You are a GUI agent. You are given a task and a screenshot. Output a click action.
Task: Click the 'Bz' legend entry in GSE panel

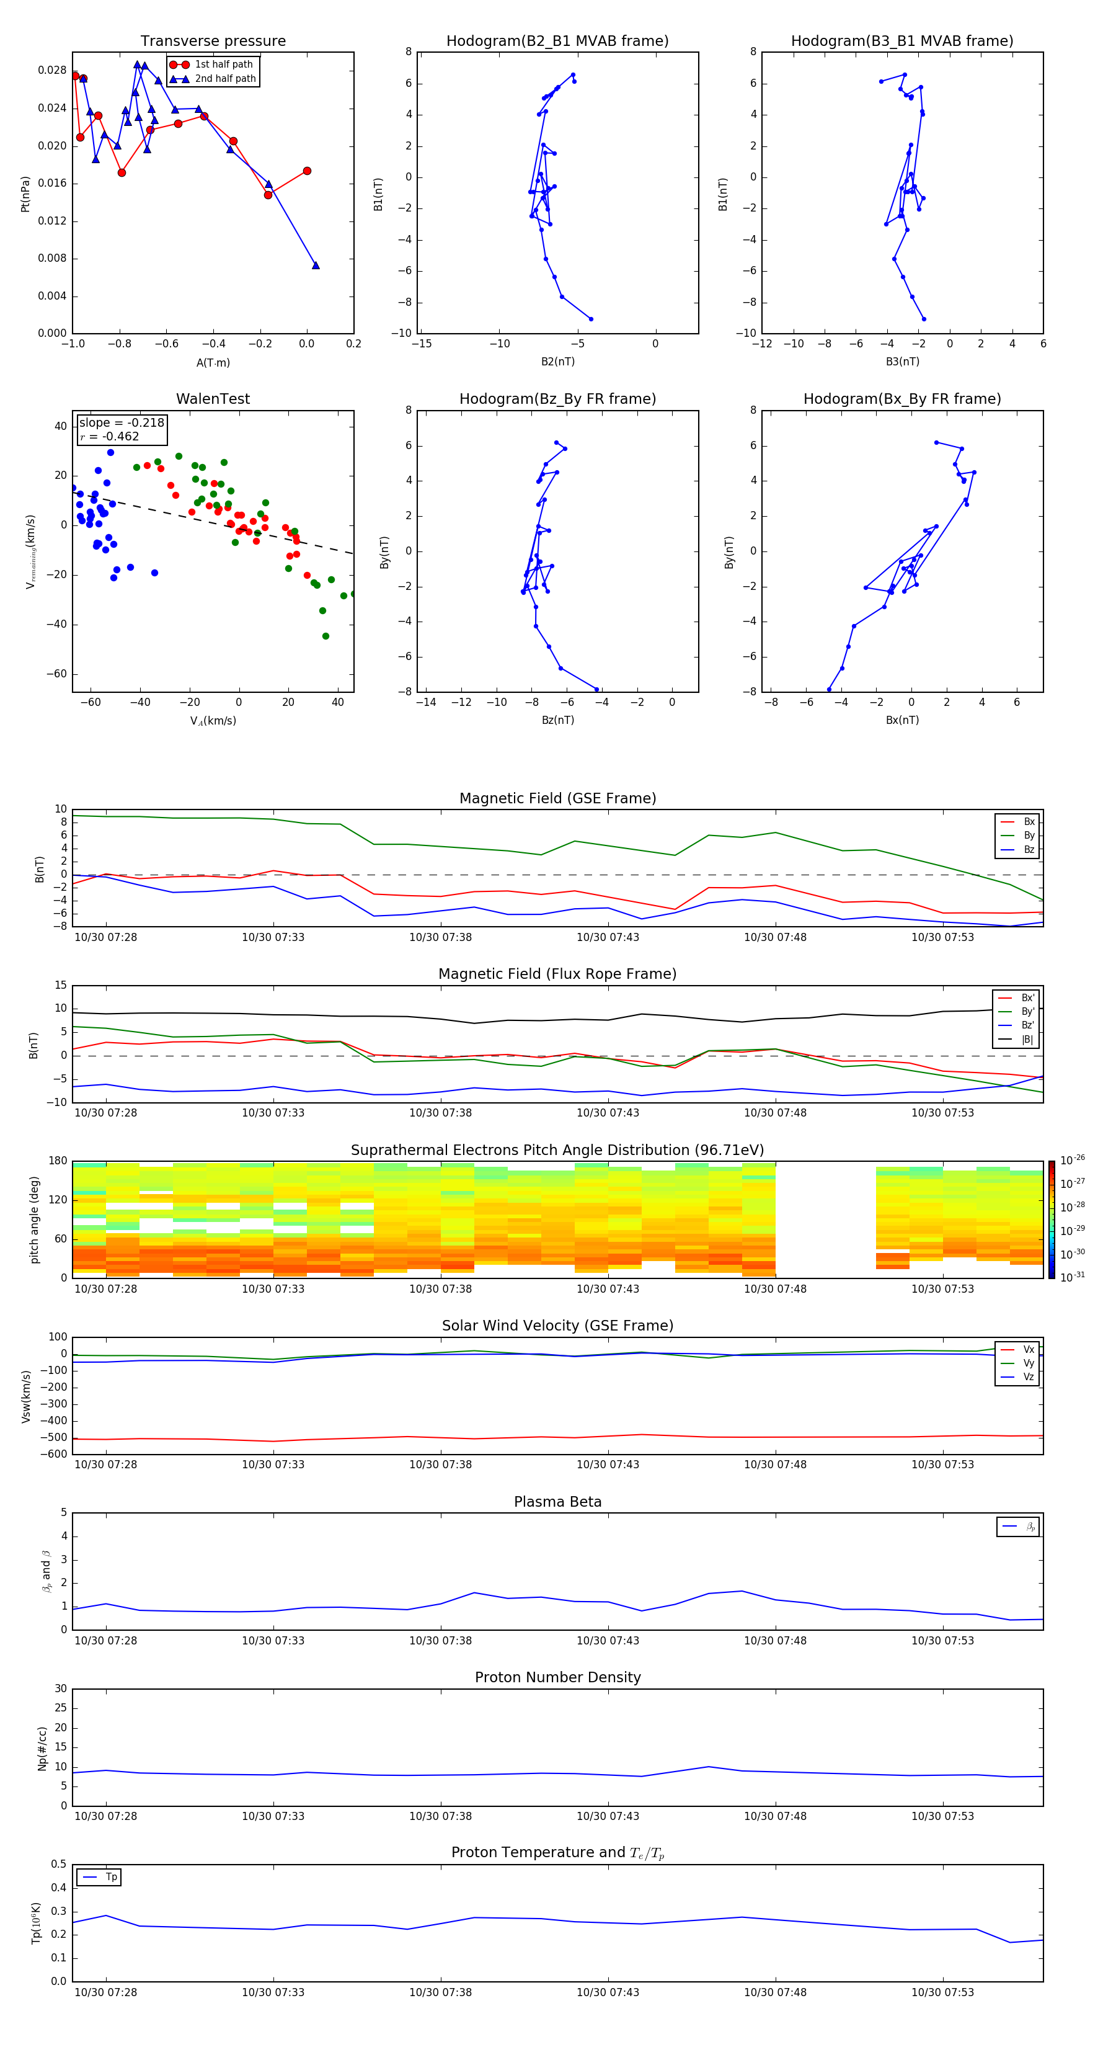[x=1017, y=849]
